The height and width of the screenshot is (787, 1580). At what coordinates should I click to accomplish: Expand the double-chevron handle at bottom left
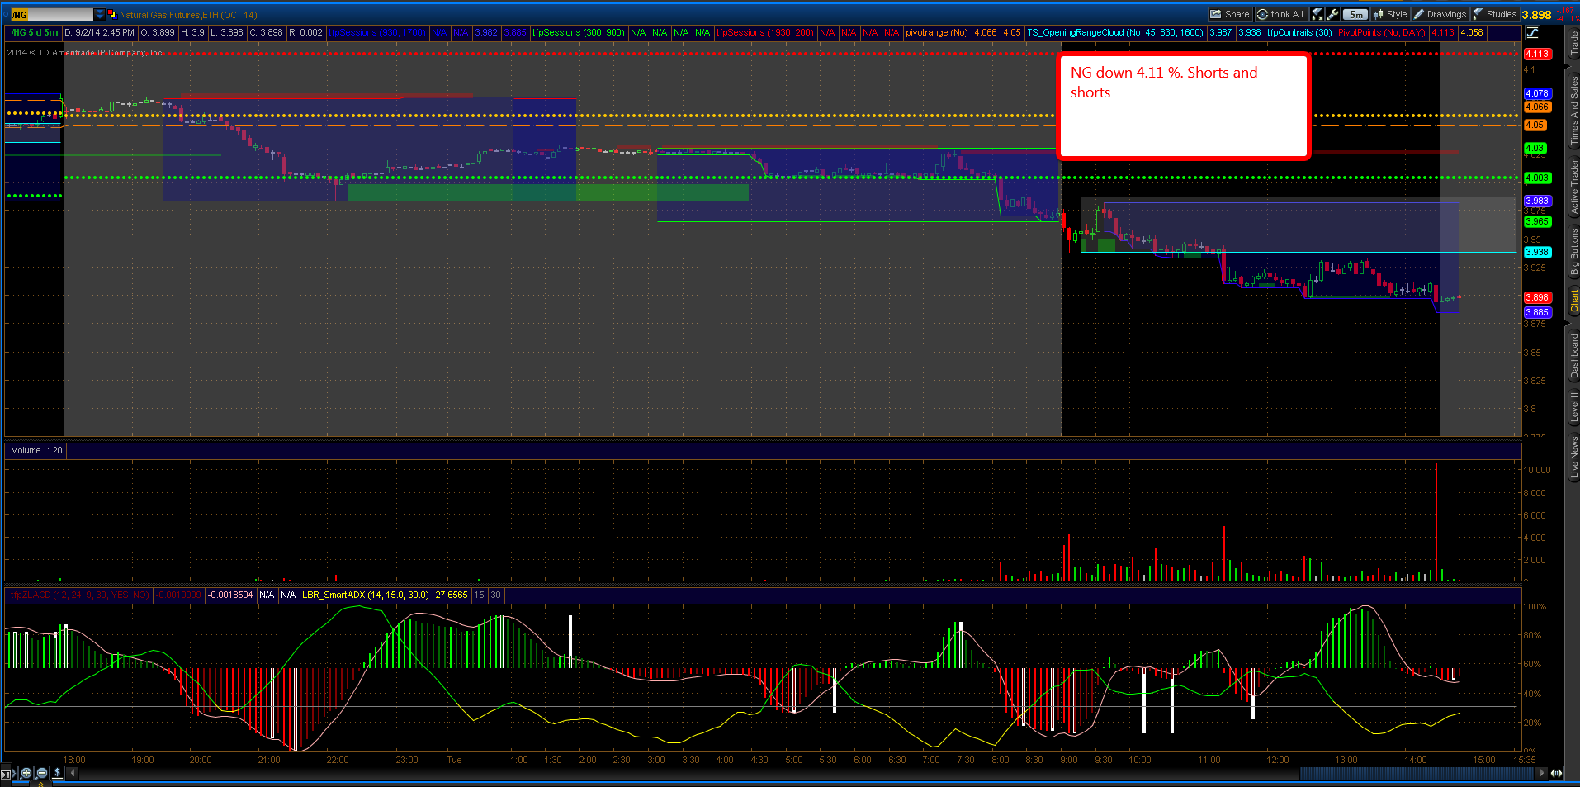click(x=40, y=784)
